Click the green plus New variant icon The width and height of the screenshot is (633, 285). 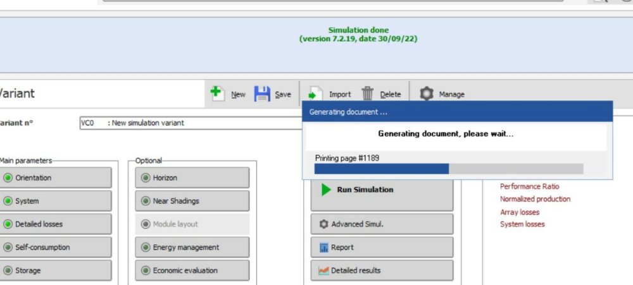tap(217, 94)
